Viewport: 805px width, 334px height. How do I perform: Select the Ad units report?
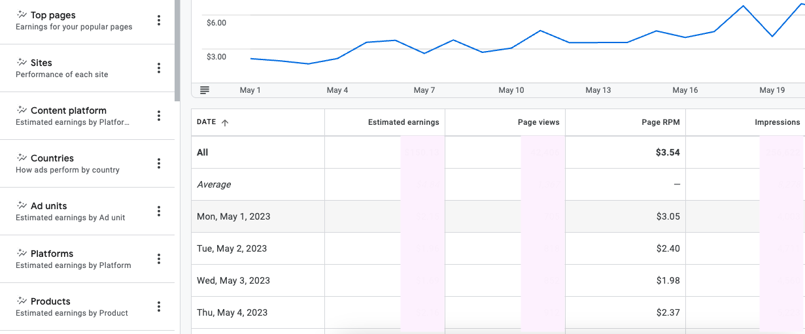tap(87, 211)
